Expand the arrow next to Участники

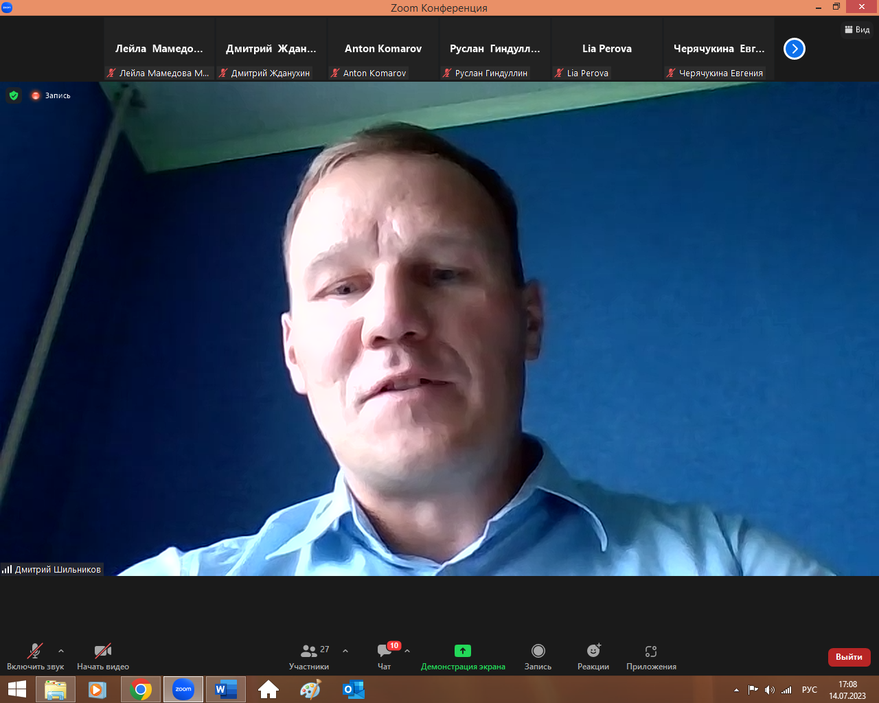tap(345, 651)
